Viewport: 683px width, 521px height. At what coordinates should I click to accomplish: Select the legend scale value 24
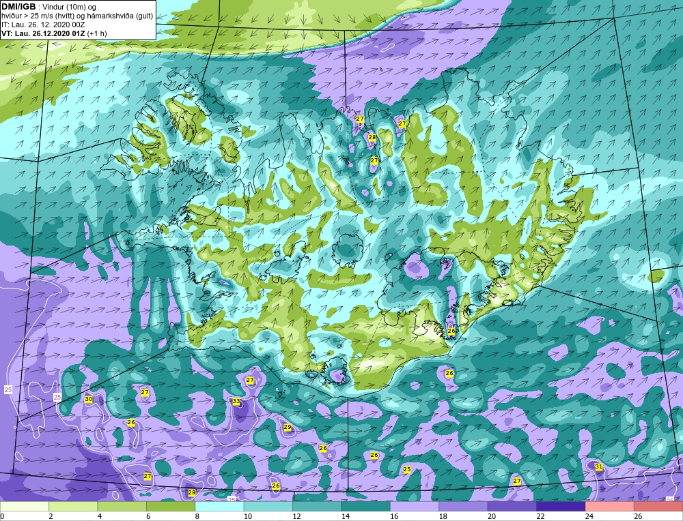coord(589,516)
